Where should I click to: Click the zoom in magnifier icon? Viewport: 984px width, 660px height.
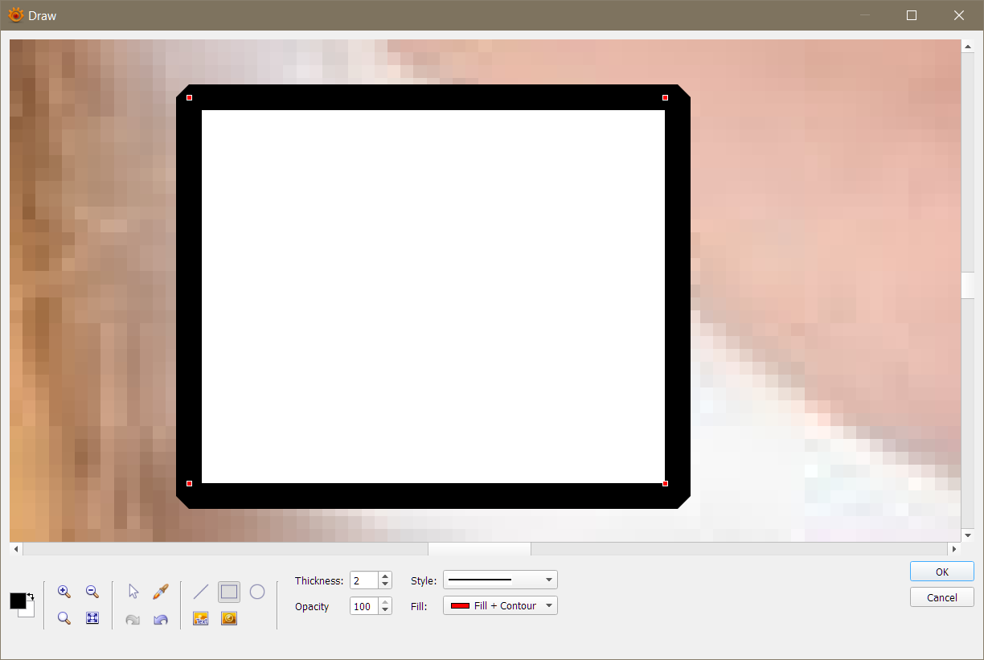coord(64,592)
